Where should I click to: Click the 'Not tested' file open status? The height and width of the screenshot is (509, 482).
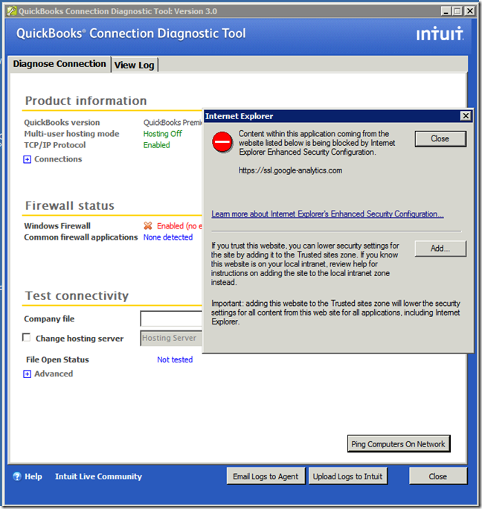pos(175,359)
